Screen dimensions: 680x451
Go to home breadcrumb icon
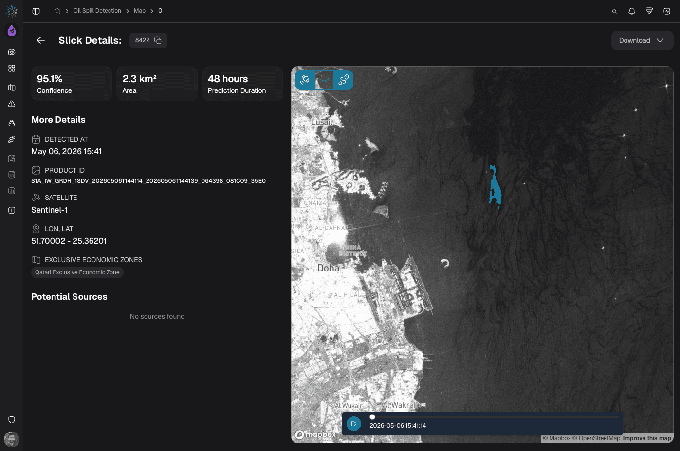[x=57, y=11]
